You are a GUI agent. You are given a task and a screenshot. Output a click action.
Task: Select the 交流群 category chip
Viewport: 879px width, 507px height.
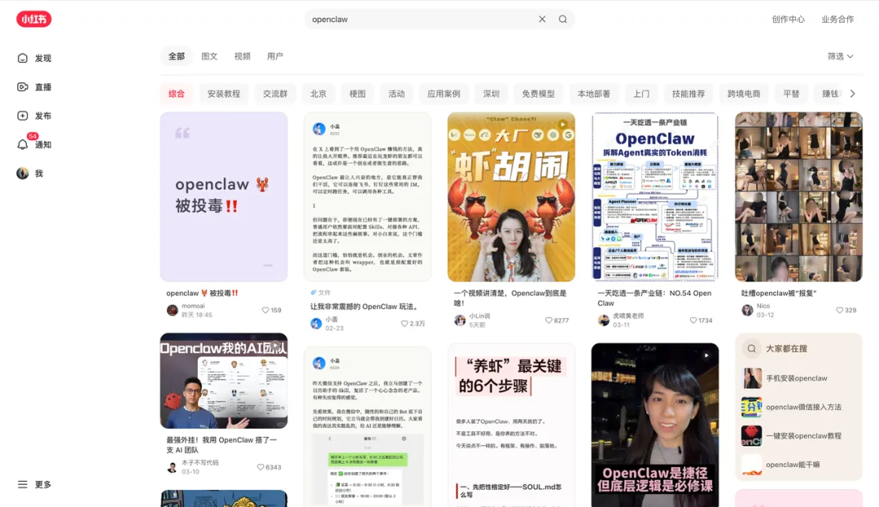click(275, 94)
